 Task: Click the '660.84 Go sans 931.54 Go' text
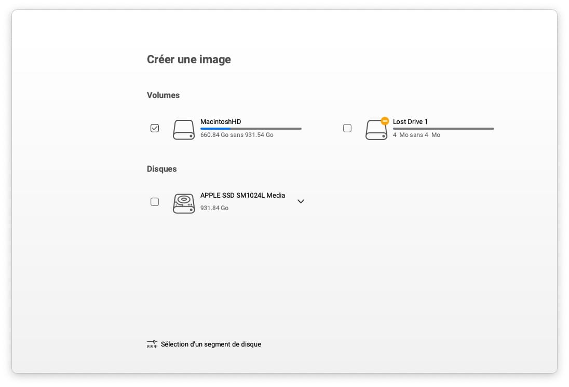coord(237,135)
